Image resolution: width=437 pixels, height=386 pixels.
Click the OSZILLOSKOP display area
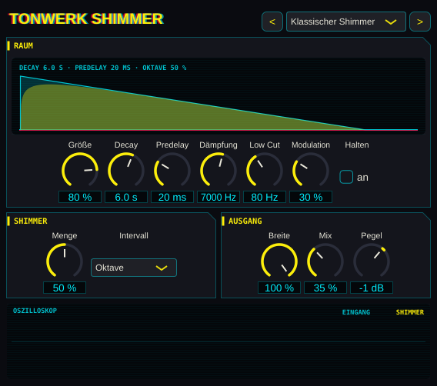[x=218, y=341]
